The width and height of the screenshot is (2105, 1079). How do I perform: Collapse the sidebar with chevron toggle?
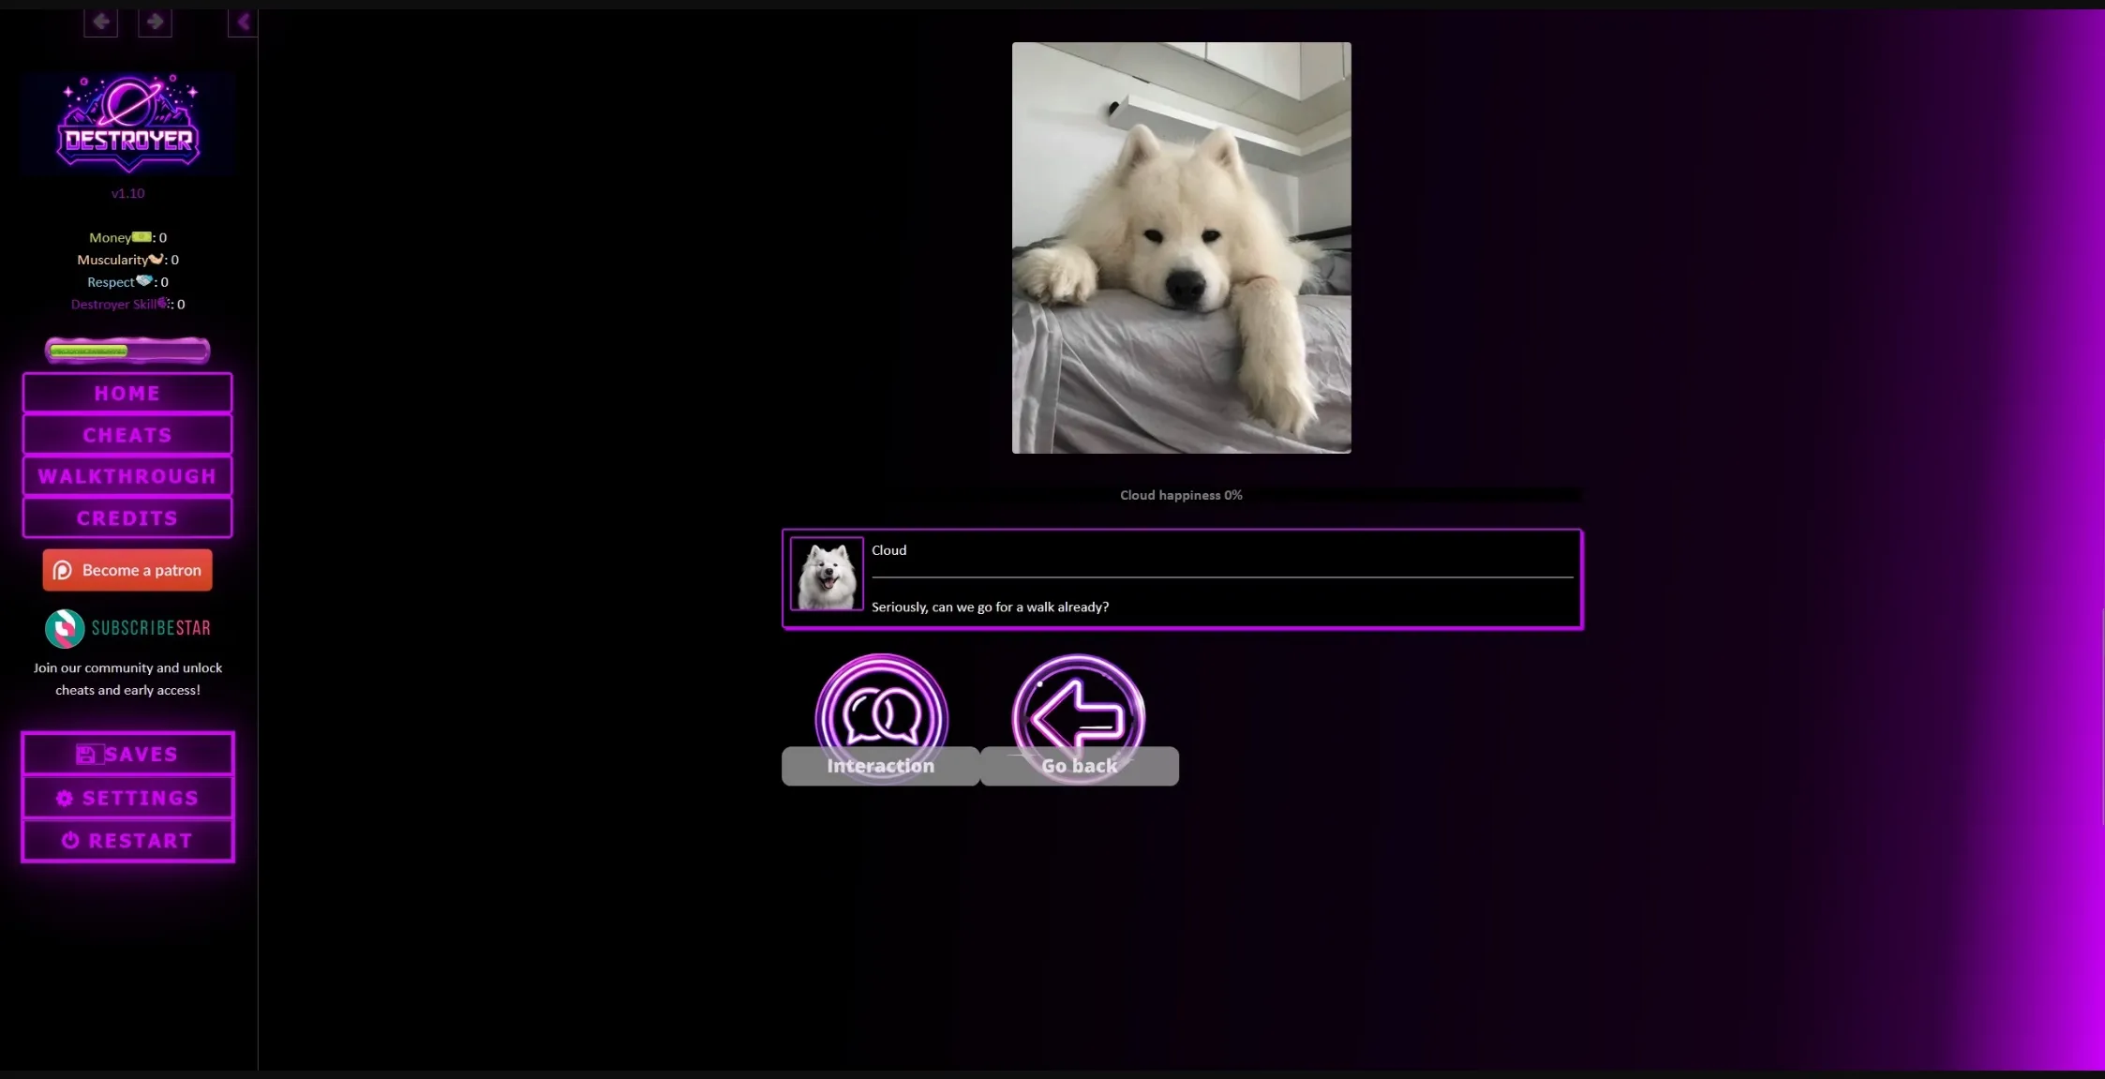(x=243, y=22)
